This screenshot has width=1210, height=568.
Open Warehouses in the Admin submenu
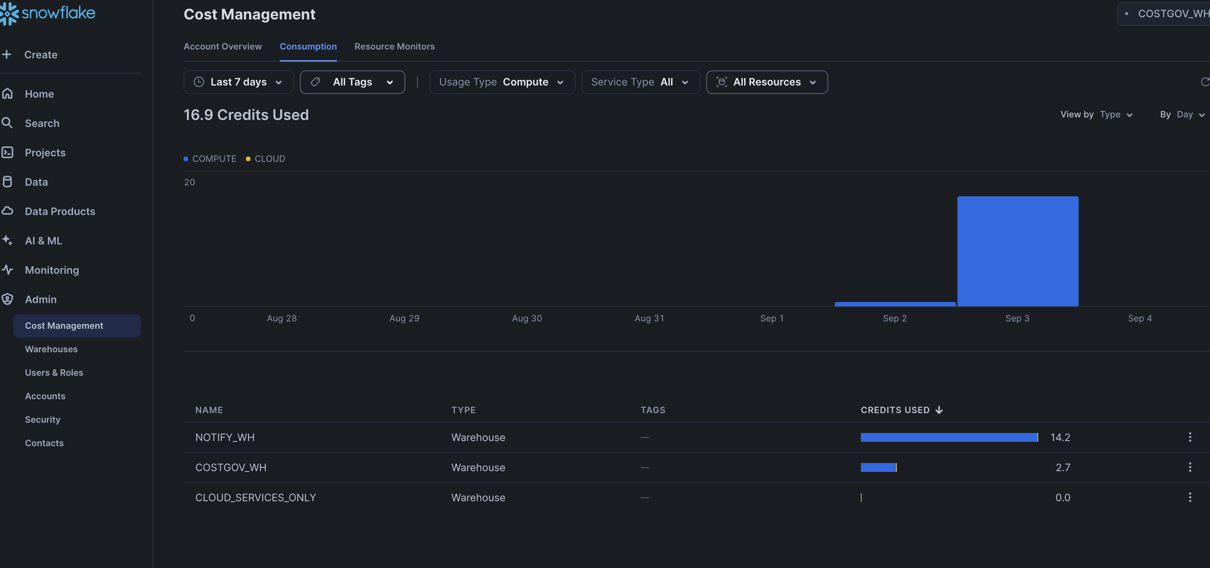51,349
